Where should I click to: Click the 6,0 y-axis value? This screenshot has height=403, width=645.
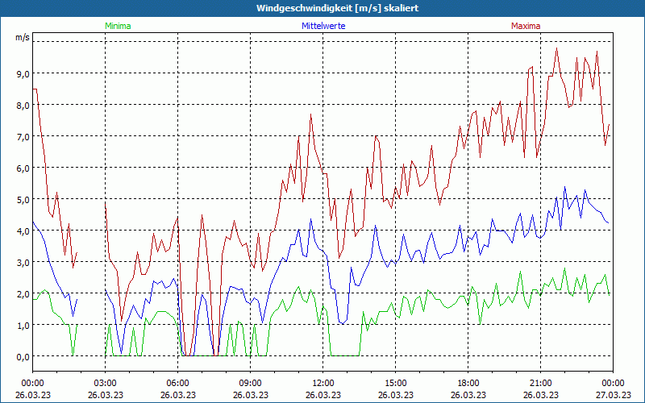[23, 168]
